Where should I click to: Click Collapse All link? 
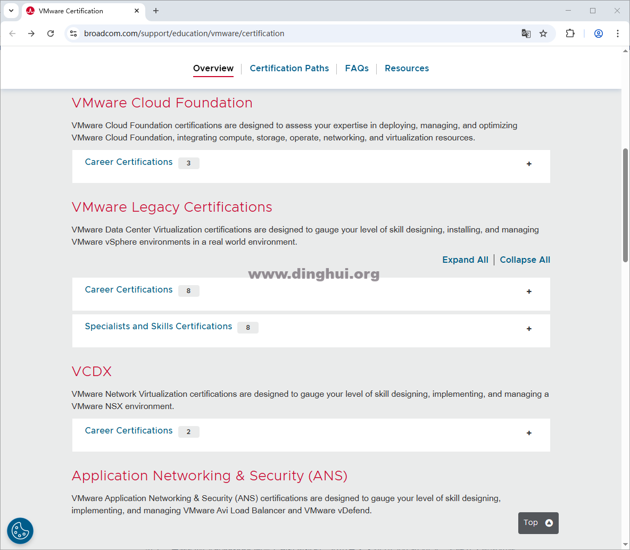pos(525,260)
